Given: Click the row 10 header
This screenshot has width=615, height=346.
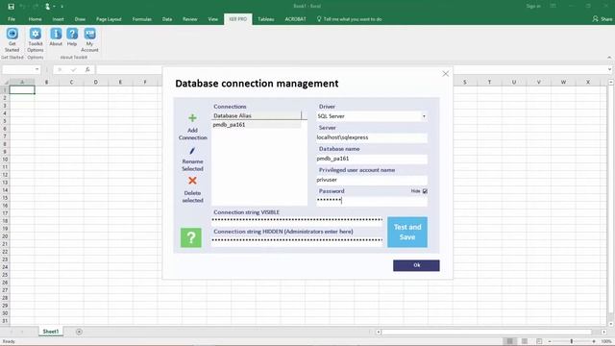Looking at the screenshot, I should tap(5, 160).
